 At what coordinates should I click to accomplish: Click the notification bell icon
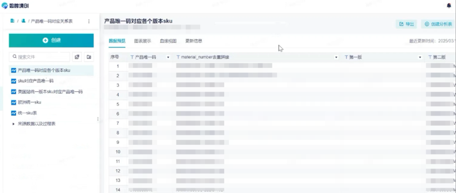[449, 5]
